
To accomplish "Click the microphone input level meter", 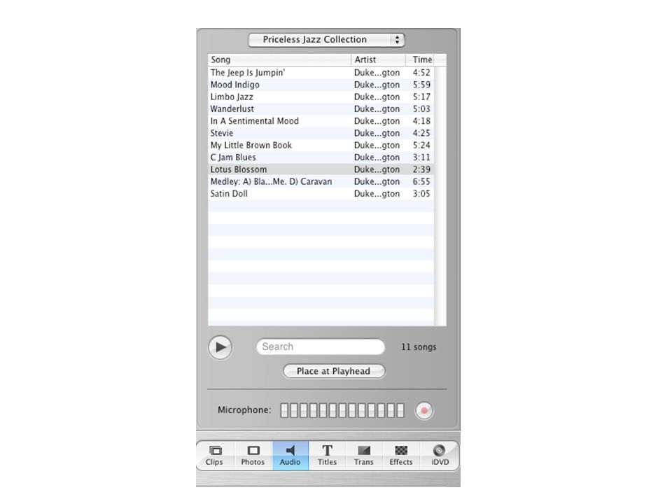I will click(x=342, y=410).
